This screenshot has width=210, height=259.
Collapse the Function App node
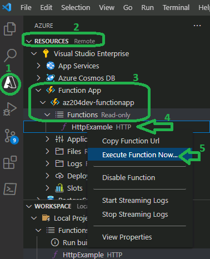click(38, 91)
